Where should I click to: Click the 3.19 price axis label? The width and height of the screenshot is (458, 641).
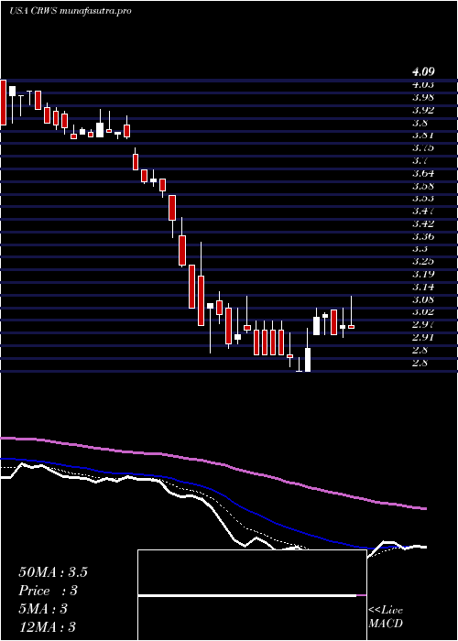pos(423,274)
